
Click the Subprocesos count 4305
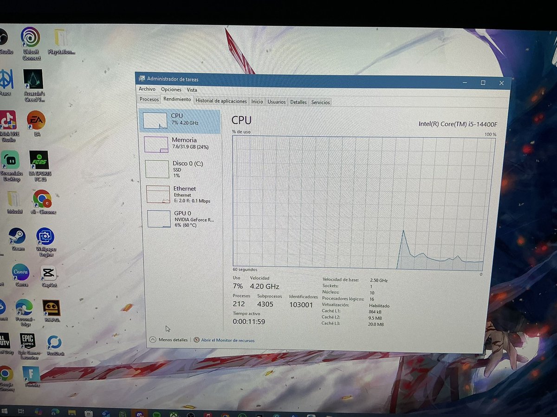click(x=265, y=304)
